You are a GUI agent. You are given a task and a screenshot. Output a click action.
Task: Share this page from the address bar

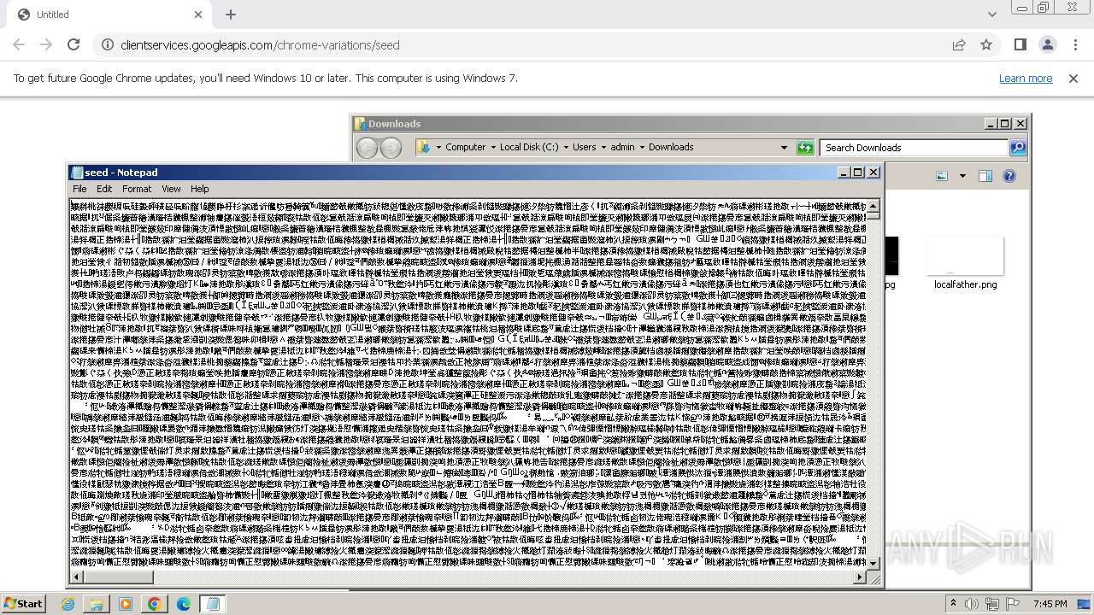[x=959, y=44]
